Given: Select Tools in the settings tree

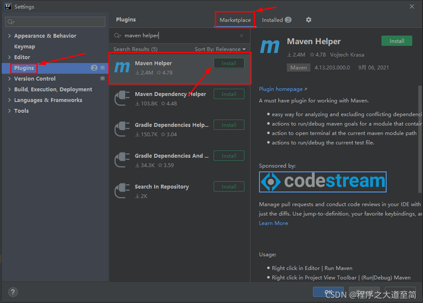Looking at the screenshot, I should pos(21,111).
